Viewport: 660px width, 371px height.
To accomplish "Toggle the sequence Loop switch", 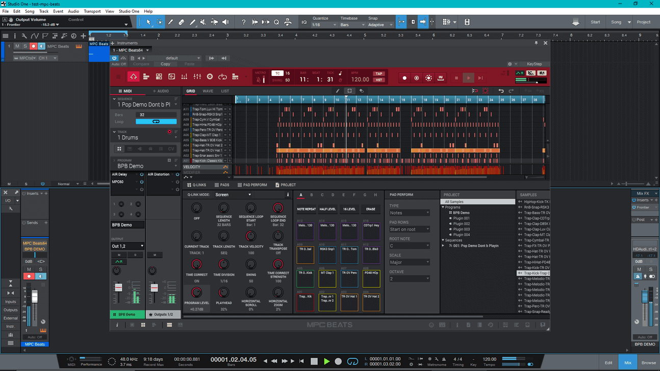I will point(156,122).
